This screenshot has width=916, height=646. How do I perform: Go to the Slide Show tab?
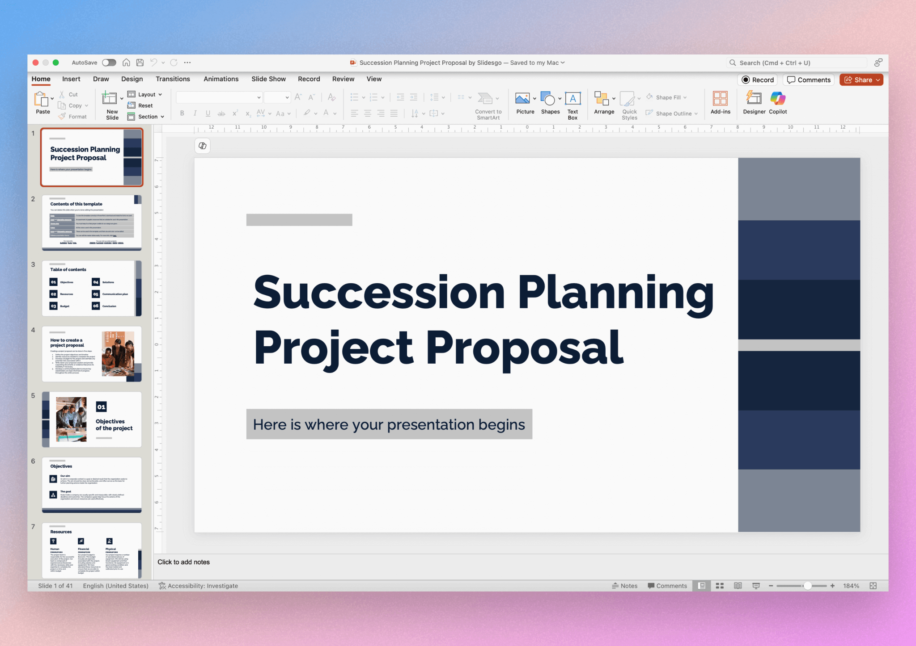pyautogui.click(x=268, y=79)
